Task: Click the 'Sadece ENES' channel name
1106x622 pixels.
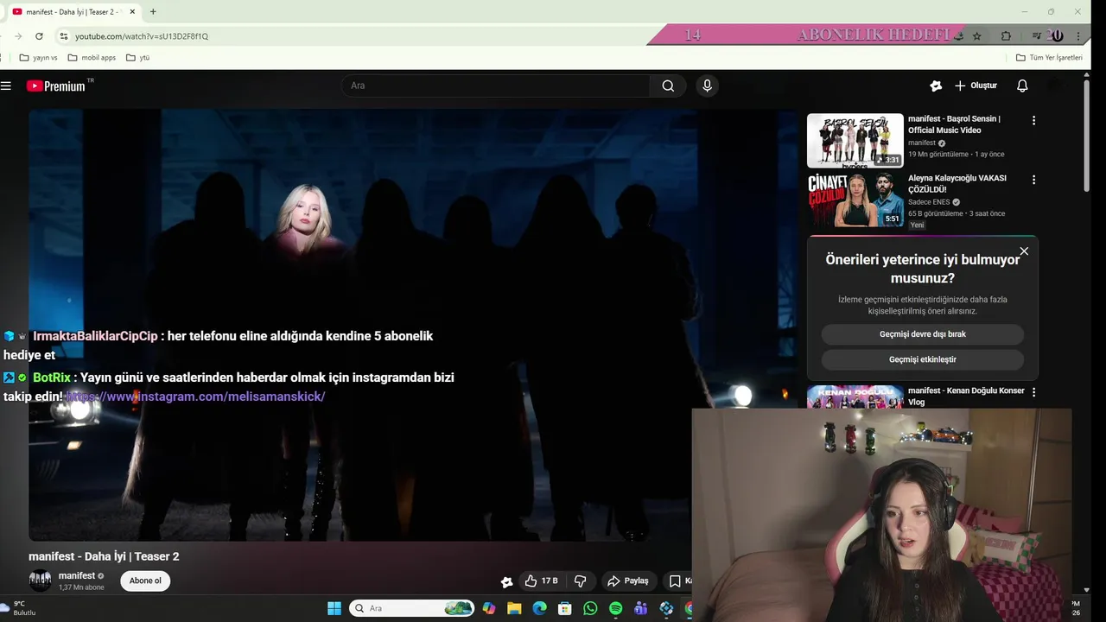Action: [929, 202]
